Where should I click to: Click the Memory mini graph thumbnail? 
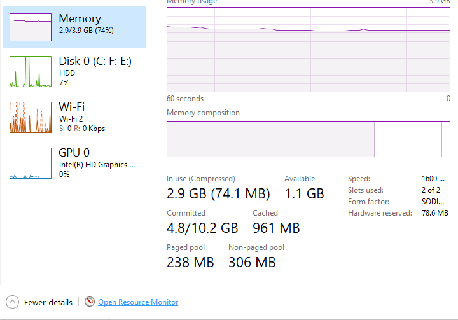[x=31, y=27]
